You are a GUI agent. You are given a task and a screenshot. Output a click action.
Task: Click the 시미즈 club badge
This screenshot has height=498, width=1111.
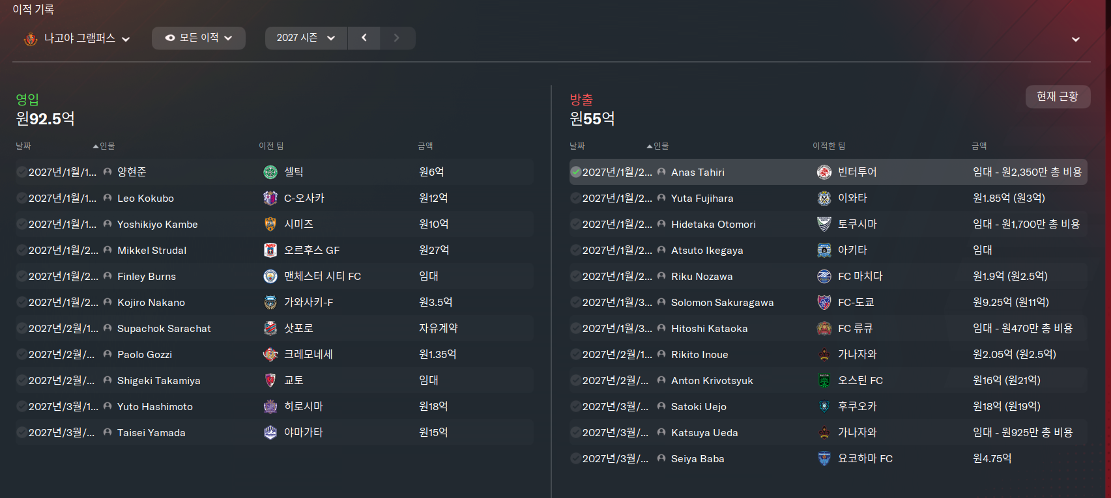270,224
